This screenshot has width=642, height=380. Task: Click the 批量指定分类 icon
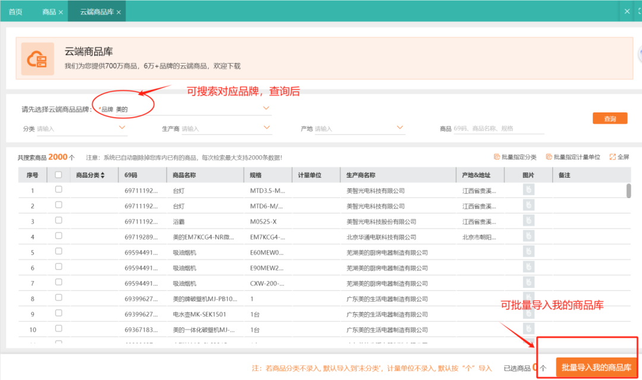tap(496, 157)
